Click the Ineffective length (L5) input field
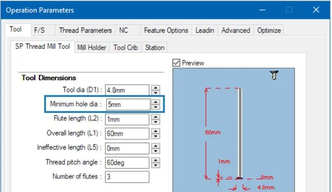 (127, 148)
